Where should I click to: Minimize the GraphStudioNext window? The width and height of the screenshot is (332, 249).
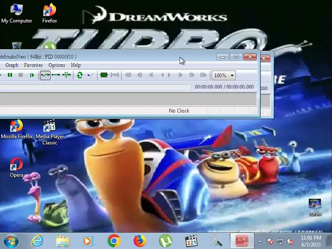click(x=222, y=57)
